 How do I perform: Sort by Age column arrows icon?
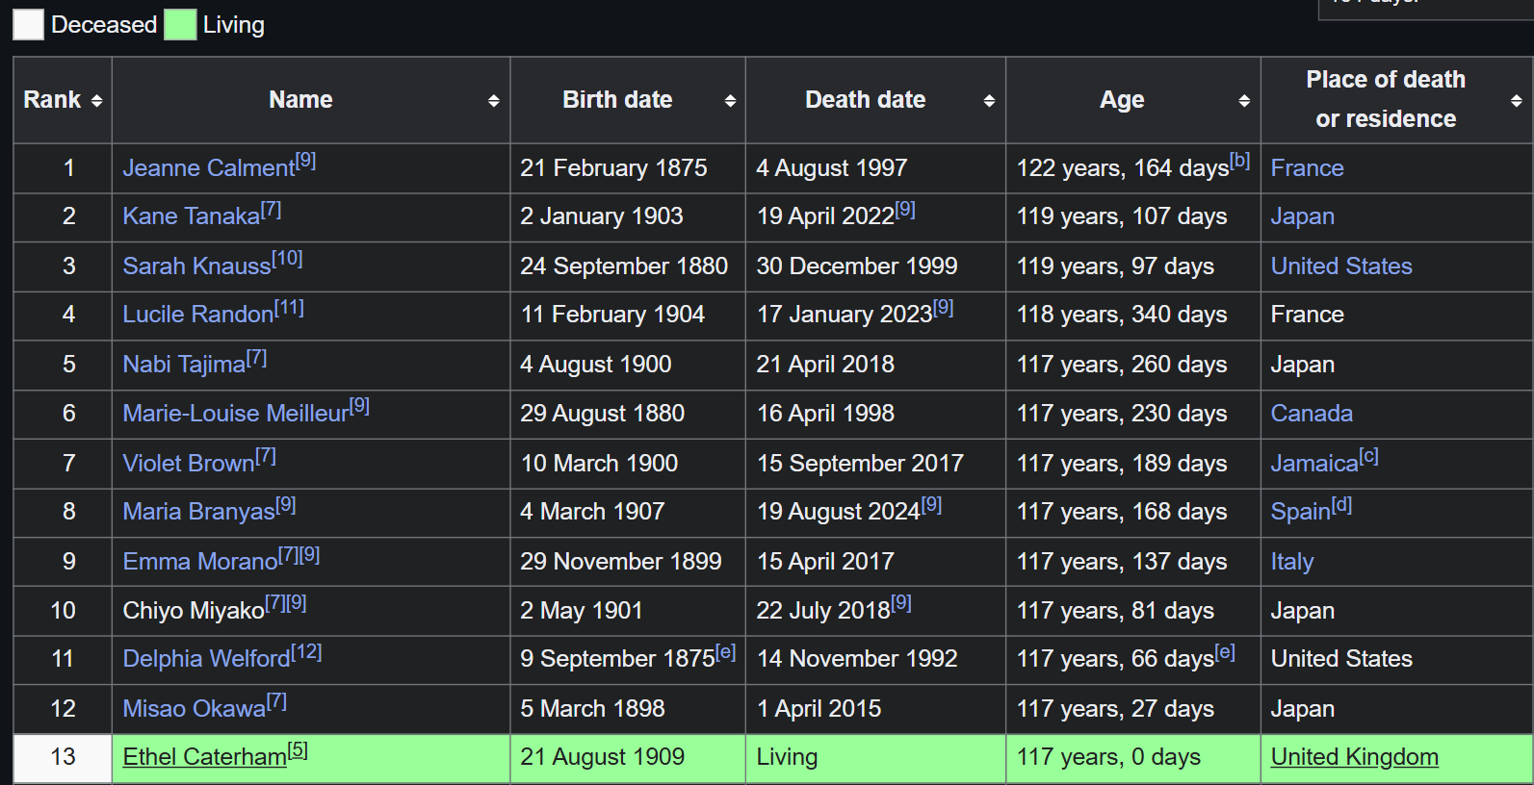(1244, 101)
